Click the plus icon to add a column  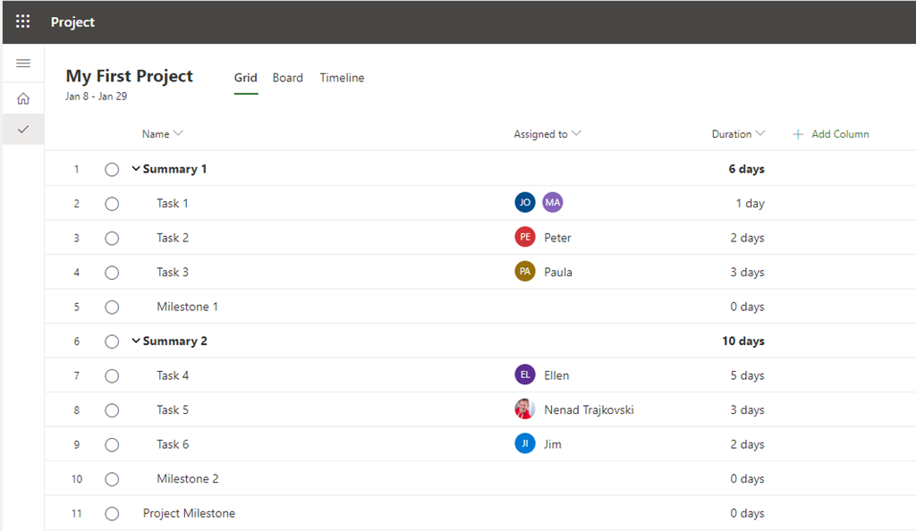point(798,134)
